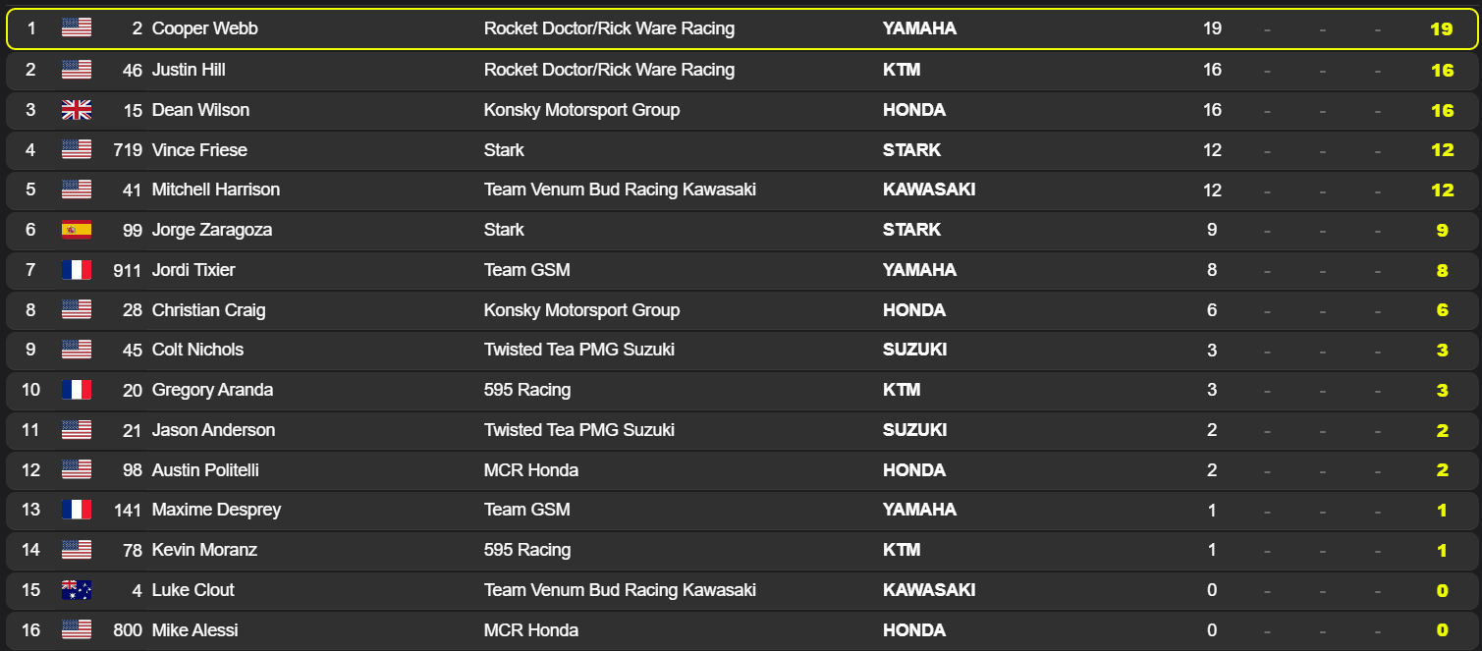
Task: Click position number 16 for Mike Alessi
Action: coord(31,630)
